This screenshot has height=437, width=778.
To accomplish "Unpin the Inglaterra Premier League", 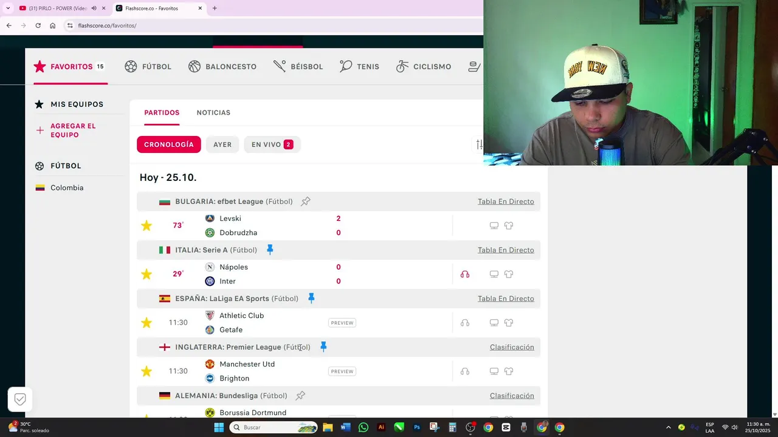I will coord(323,347).
